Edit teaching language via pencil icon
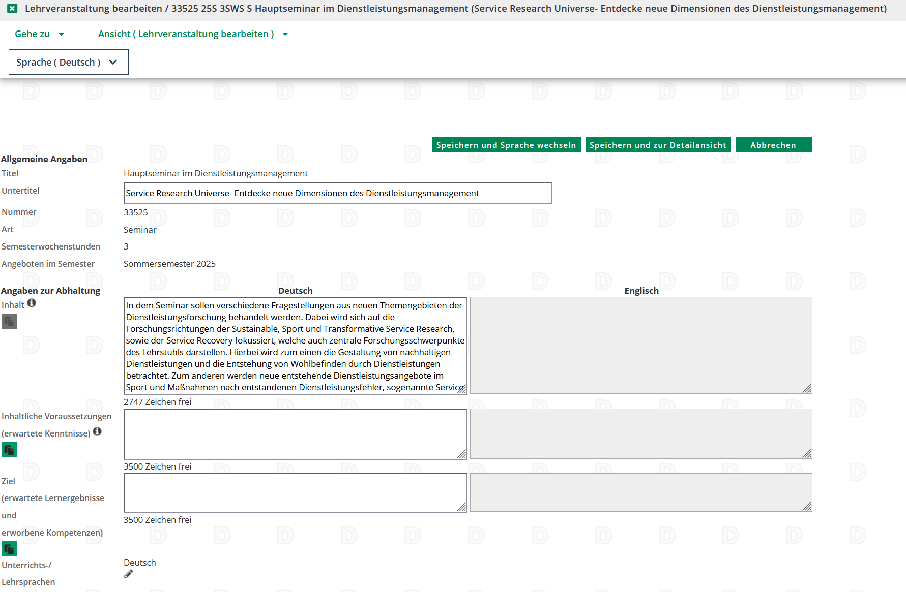This screenshot has height=592, width=906. (x=129, y=574)
